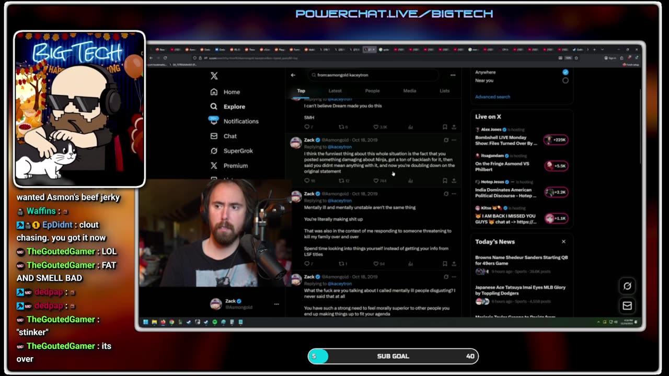
Task: Click the from:asmongold kaceytron search field
Action: coord(373,75)
